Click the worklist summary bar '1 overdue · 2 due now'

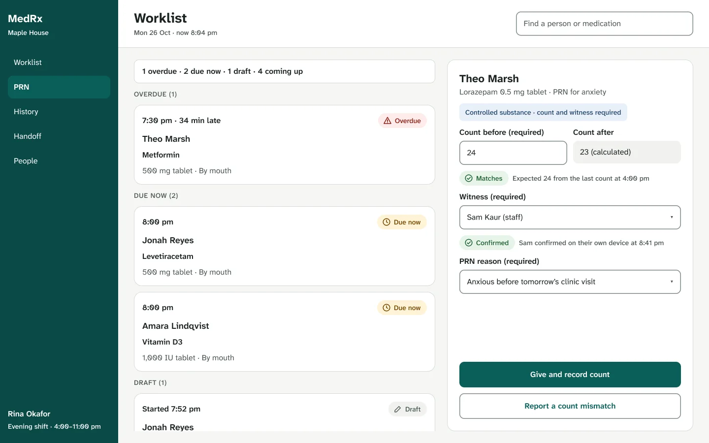pos(285,71)
